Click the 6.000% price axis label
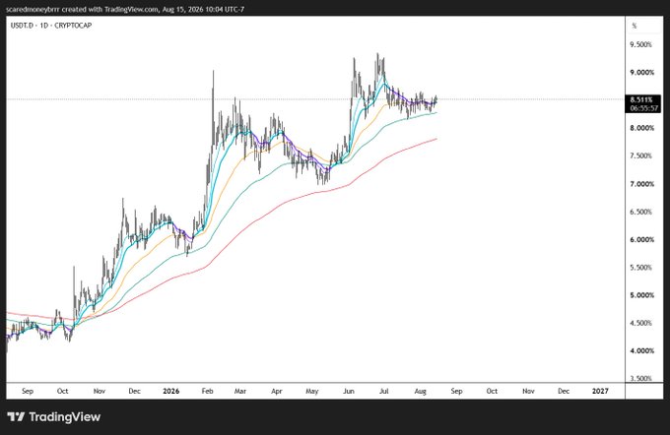670x435 pixels. coord(641,239)
